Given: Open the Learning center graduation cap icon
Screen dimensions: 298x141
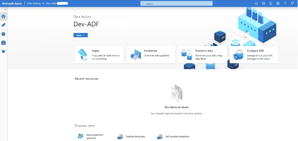Looking at the screenshot, I should click(x=3, y=51).
